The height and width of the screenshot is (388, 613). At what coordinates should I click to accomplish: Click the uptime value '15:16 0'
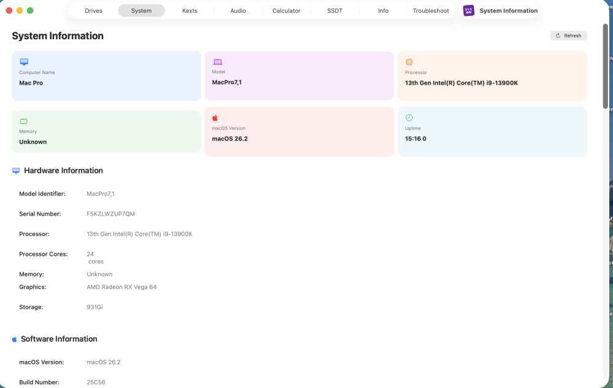coord(416,139)
